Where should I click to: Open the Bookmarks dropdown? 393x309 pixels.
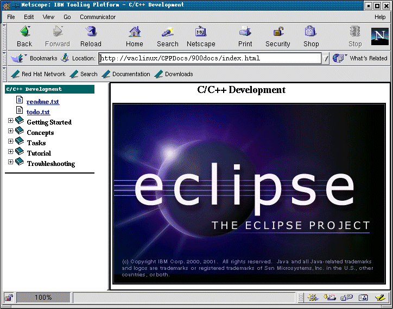(x=34, y=58)
